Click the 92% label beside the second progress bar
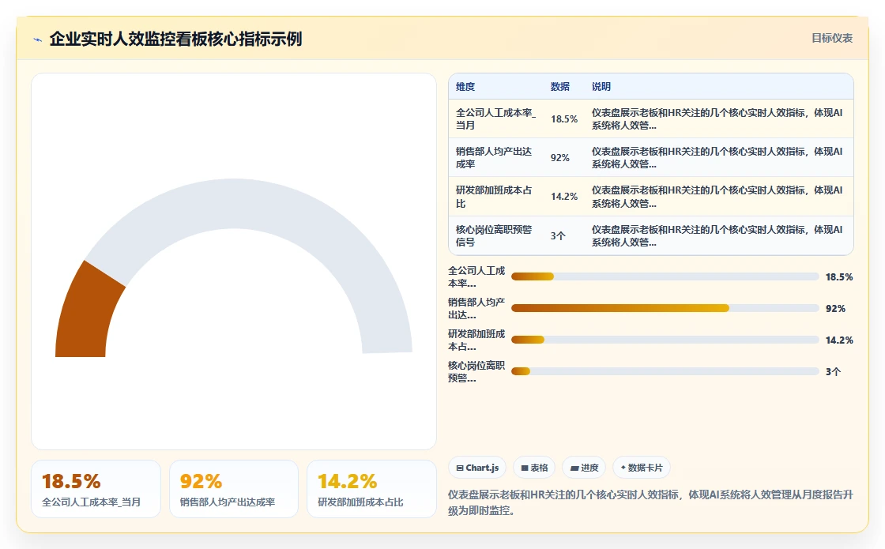This screenshot has width=885, height=549. [835, 309]
